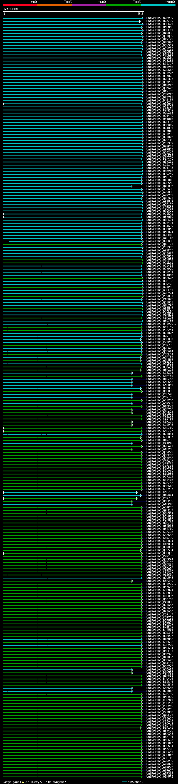Click the alignment arrowhead of UniRef100_C5JZ74

(132, 373)
